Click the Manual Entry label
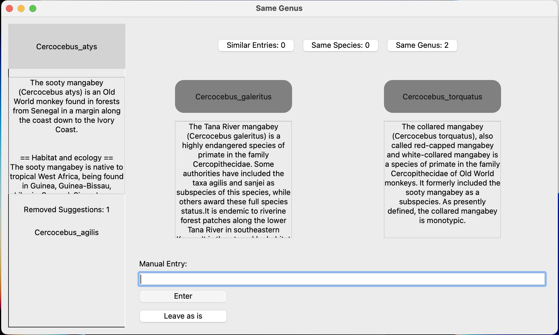The height and width of the screenshot is (335, 559). pyautogui.click(x=163, y=263)
